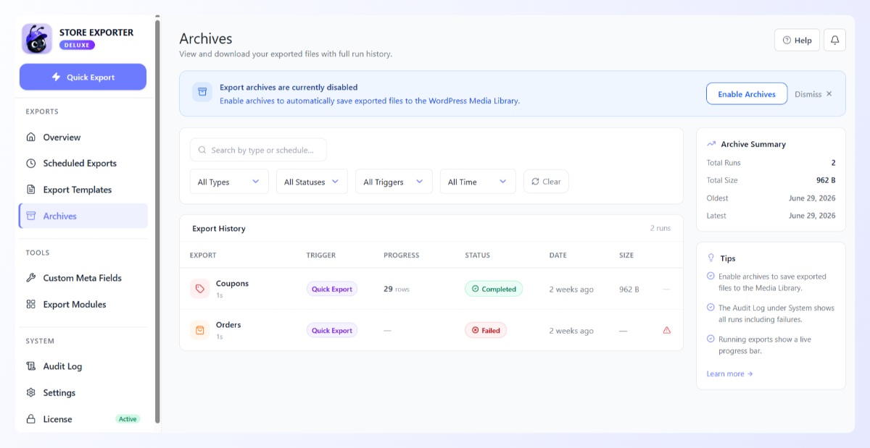Click the Coupons tag icon
870x448 pixels.
tap(199, 289)
